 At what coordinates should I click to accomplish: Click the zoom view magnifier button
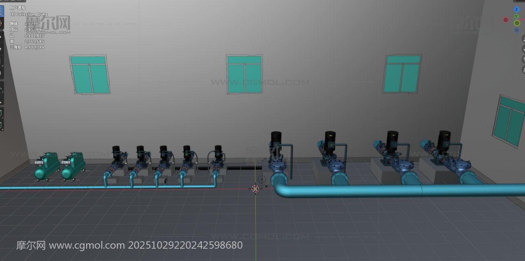pyautogui.click(x=523, y=39)
